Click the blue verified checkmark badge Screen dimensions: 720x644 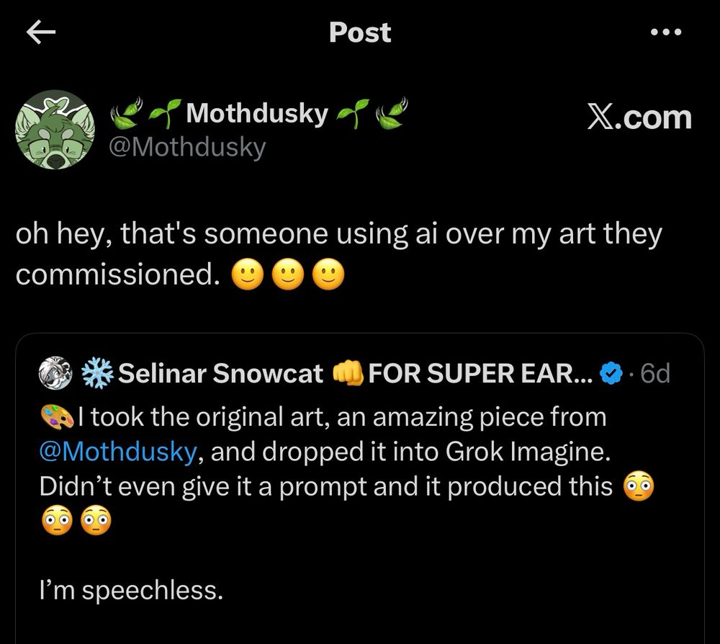611,373
